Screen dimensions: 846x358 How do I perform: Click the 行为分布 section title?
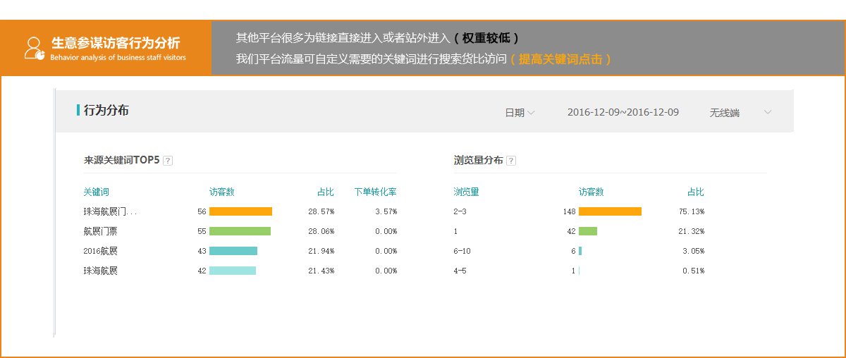tap(106, 110)
